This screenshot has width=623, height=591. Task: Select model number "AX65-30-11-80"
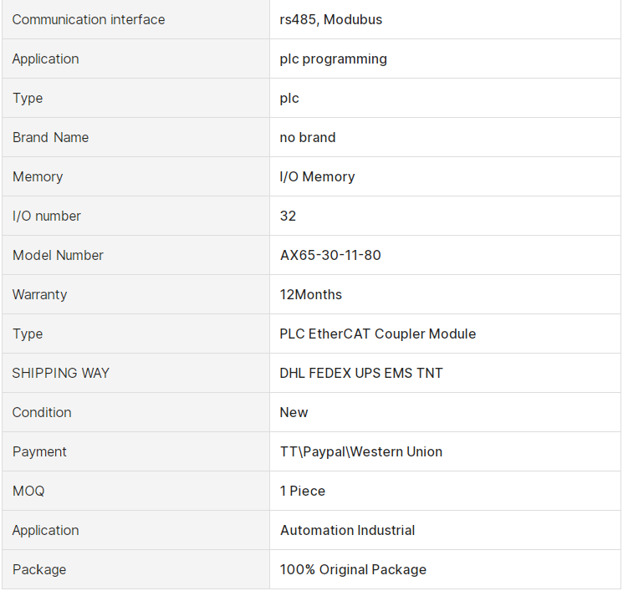point(330,255)
